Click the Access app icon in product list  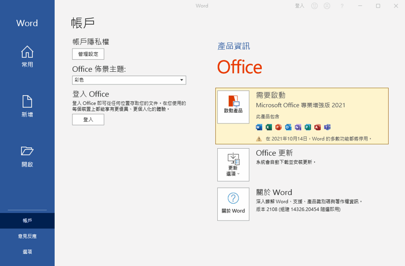tap(317, 127)
